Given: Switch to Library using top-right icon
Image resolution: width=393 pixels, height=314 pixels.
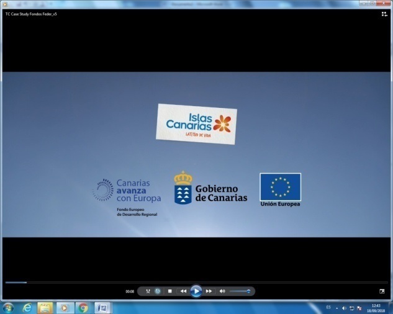Looking at the screenshot, I should click(384, 14).
